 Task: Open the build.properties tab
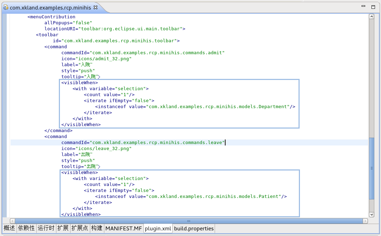[194, 229]
